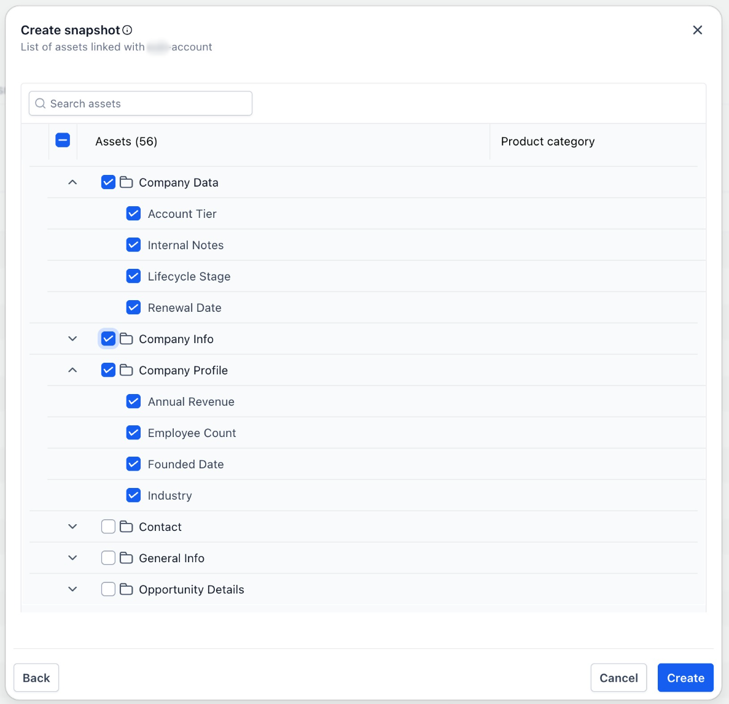Select the Annual Revenue row label
Viewport: 729px width, 704px height.
point(191,401)
